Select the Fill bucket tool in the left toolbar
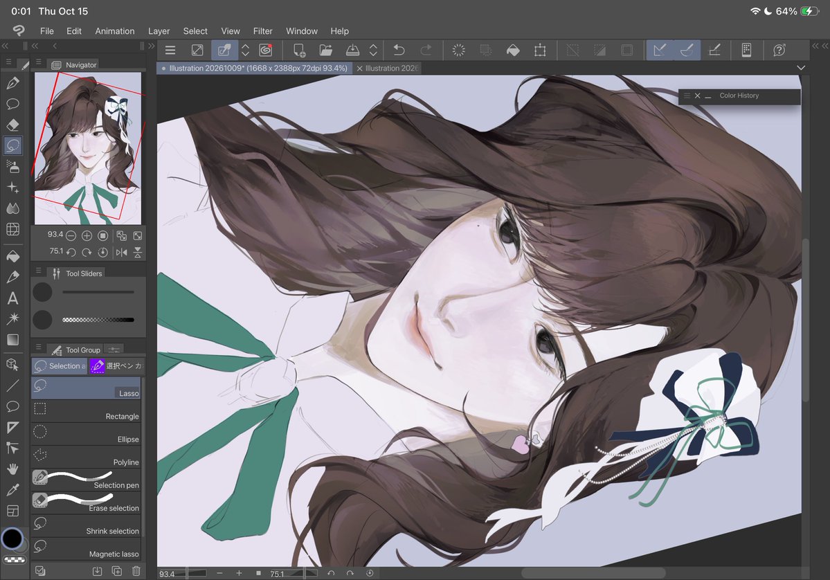830x580 pixels. (12, 256)
